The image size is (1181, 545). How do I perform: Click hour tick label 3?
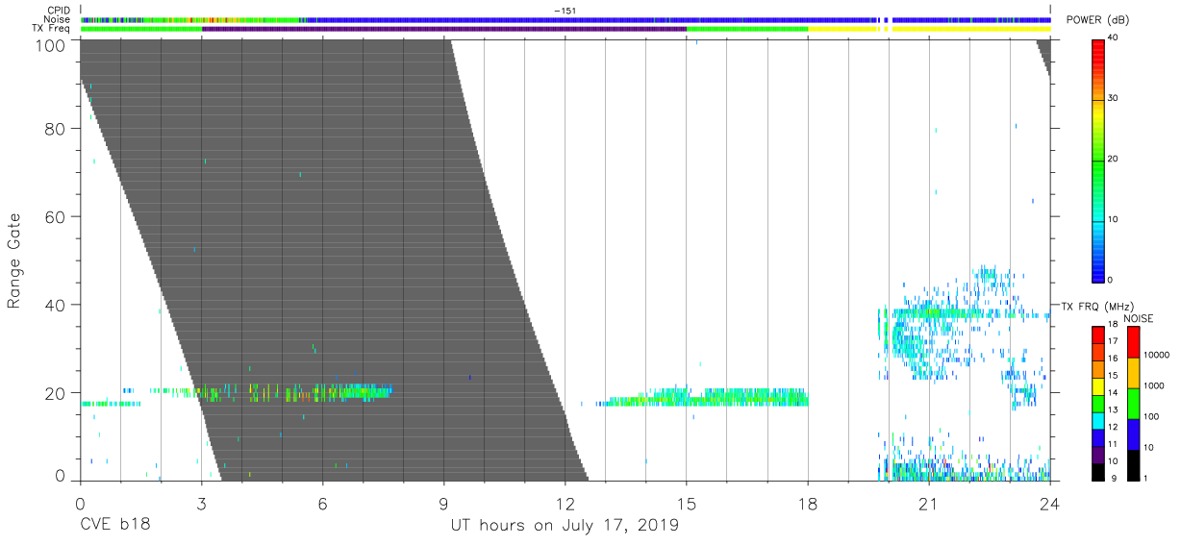pos(201,504)
